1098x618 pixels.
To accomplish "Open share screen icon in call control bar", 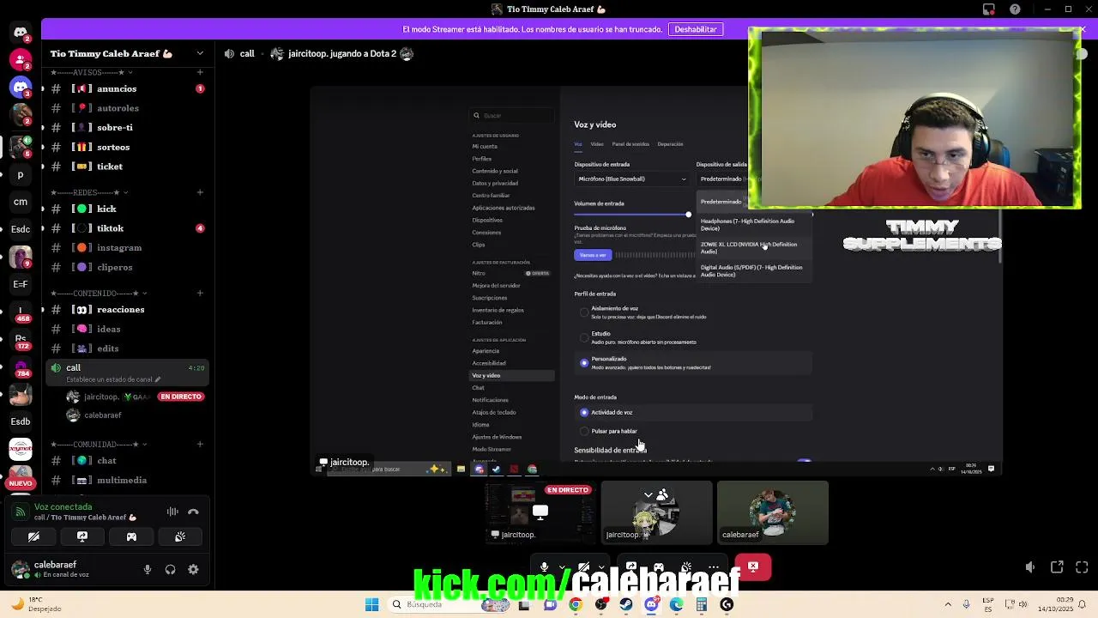I will 631,566.
